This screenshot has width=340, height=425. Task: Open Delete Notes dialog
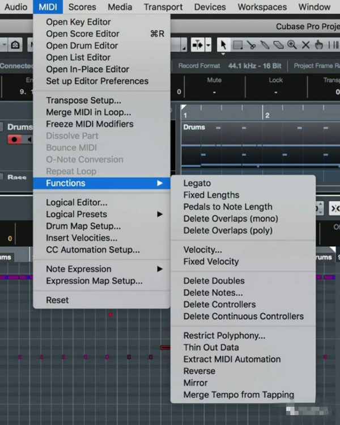pos(243,293)
